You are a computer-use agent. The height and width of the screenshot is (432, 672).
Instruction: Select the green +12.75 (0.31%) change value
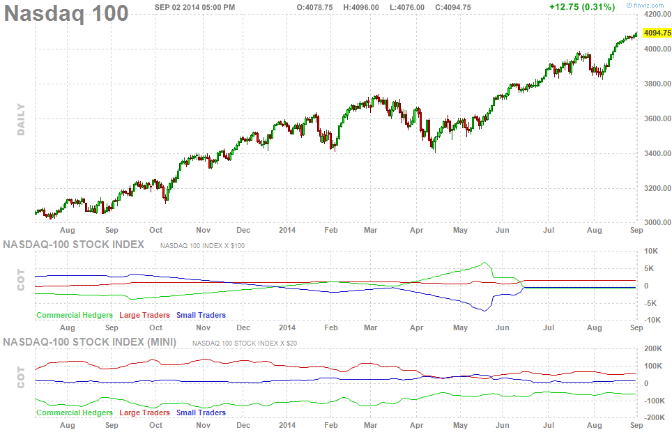click(582, 7)
